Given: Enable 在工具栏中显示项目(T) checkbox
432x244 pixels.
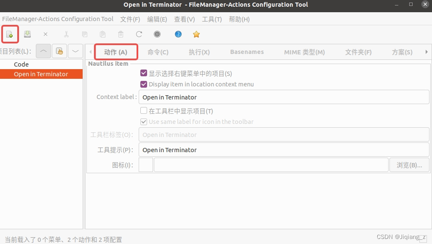Looking at the screenshot, I should tap(144, 111).
